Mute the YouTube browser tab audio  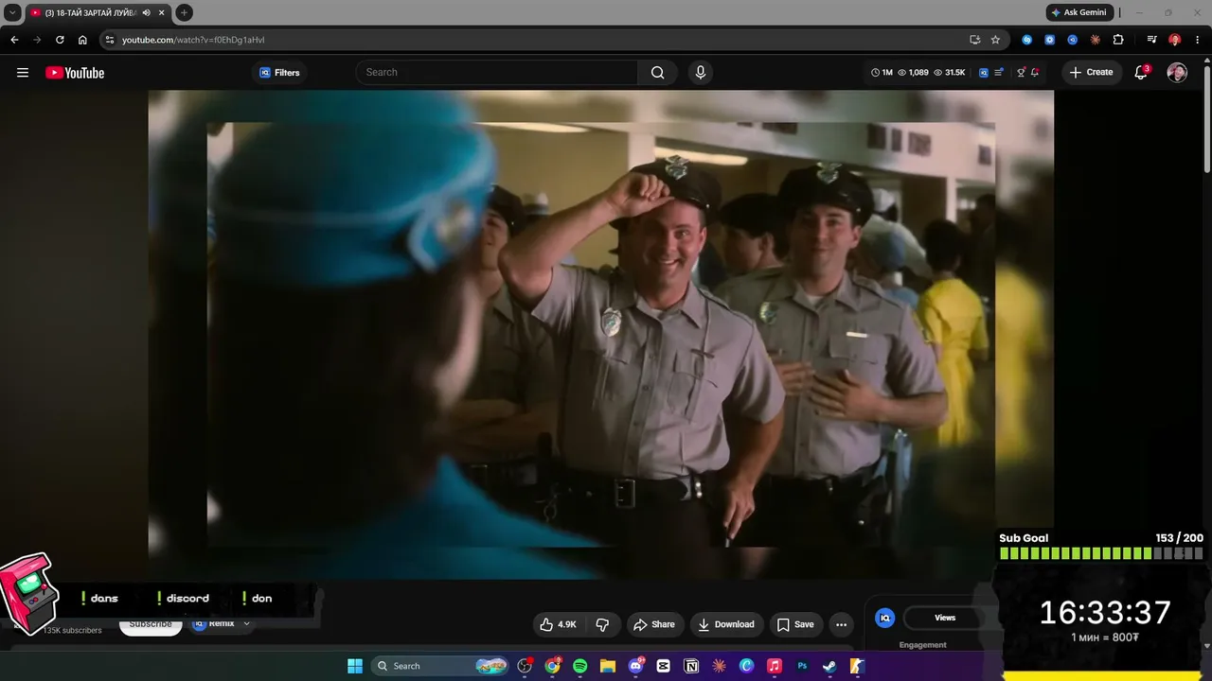click(x=147, y=12)
